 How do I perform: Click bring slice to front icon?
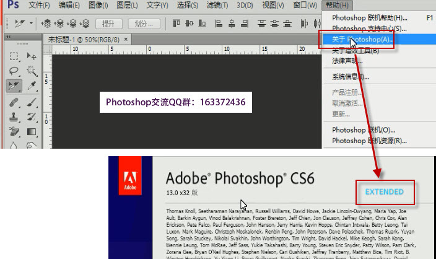pos(46,24)
